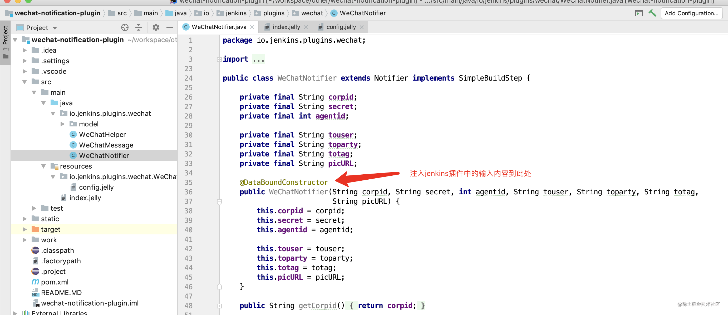Expand the static folder
The height and width of the screenshot is (315, 728).
(x=24, y=219)
